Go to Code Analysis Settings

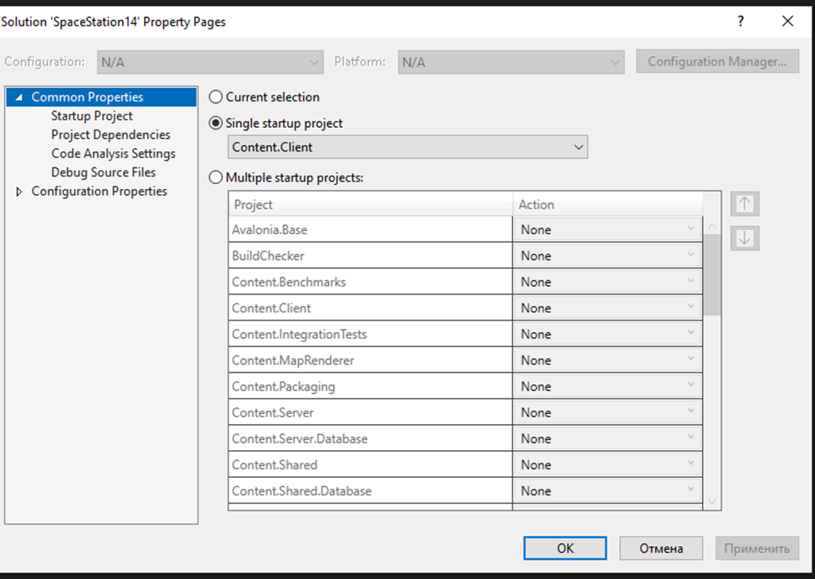click(113, 154)
